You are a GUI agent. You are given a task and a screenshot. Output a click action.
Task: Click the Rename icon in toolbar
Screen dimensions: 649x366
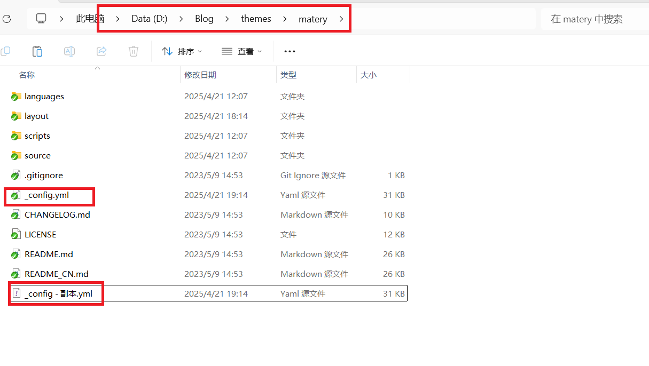(69, 51)
